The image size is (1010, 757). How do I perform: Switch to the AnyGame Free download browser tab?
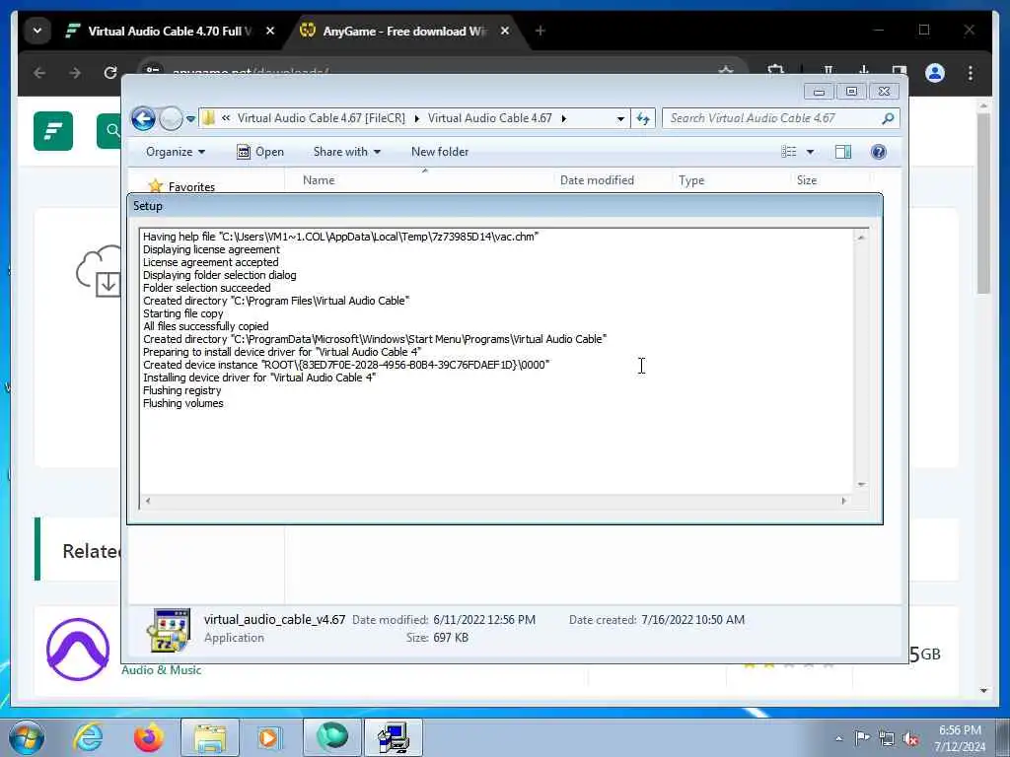403,31
